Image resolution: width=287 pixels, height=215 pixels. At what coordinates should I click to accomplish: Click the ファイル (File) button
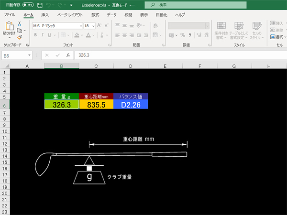point(10,15)
